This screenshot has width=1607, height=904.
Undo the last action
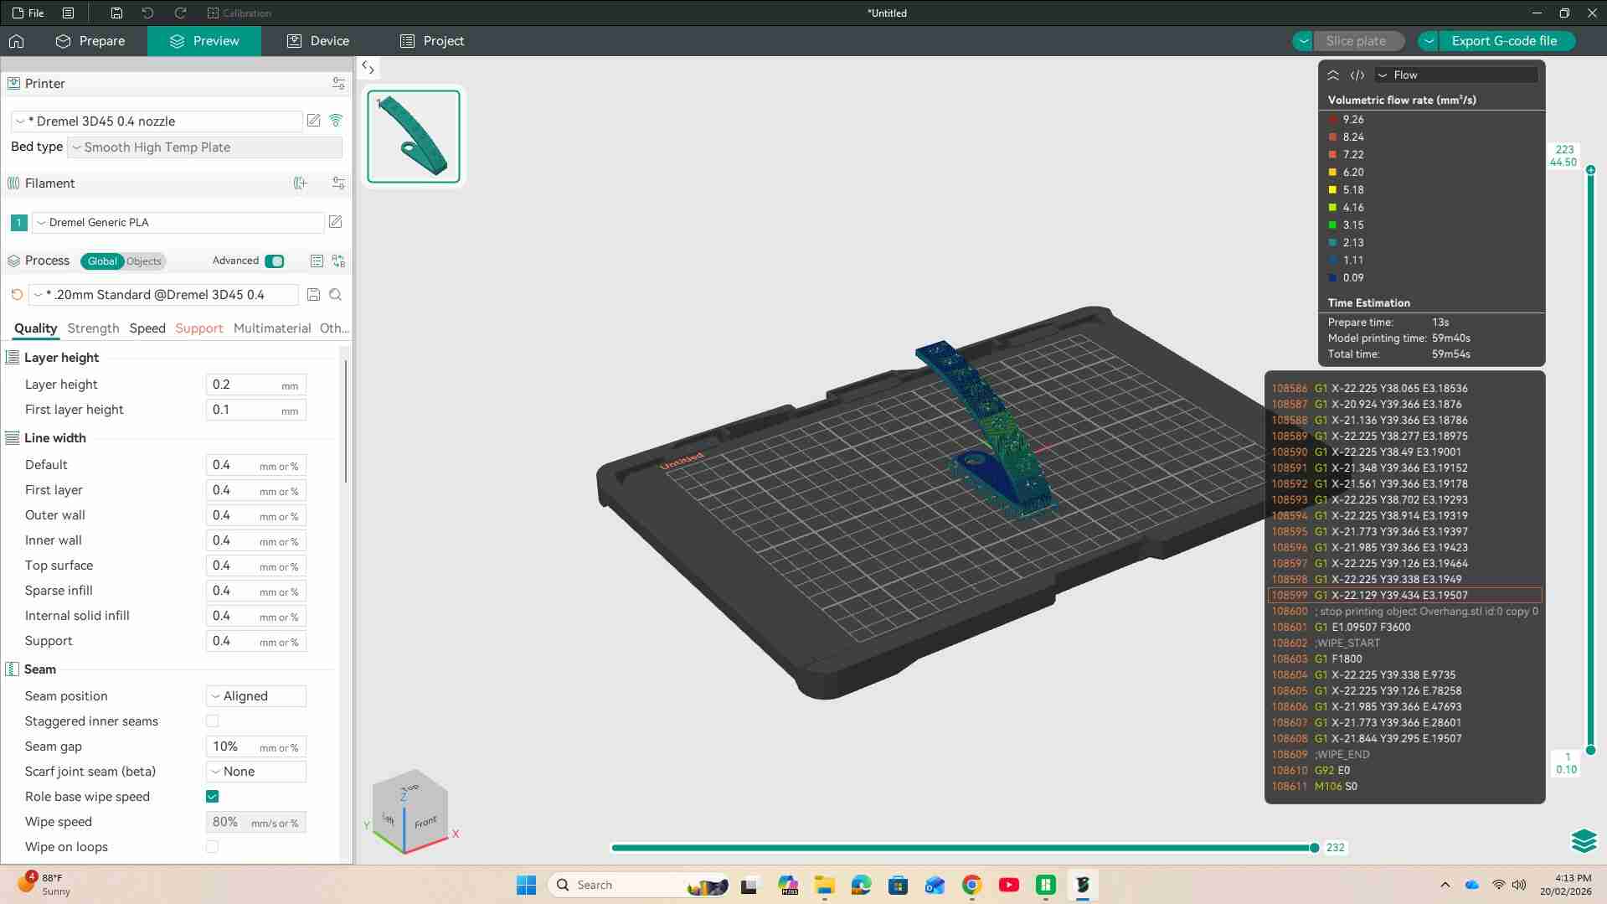(x=148, y=13)
